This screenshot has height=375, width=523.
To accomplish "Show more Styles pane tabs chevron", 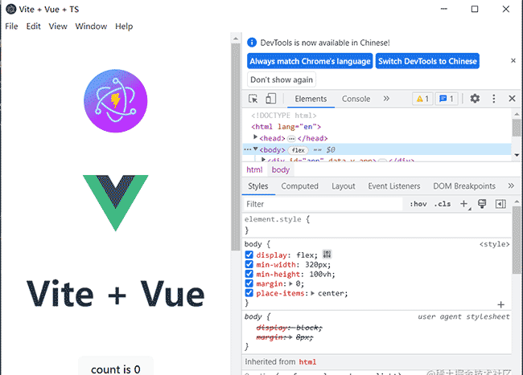I will pyautogui.click(x=511, y=185).
